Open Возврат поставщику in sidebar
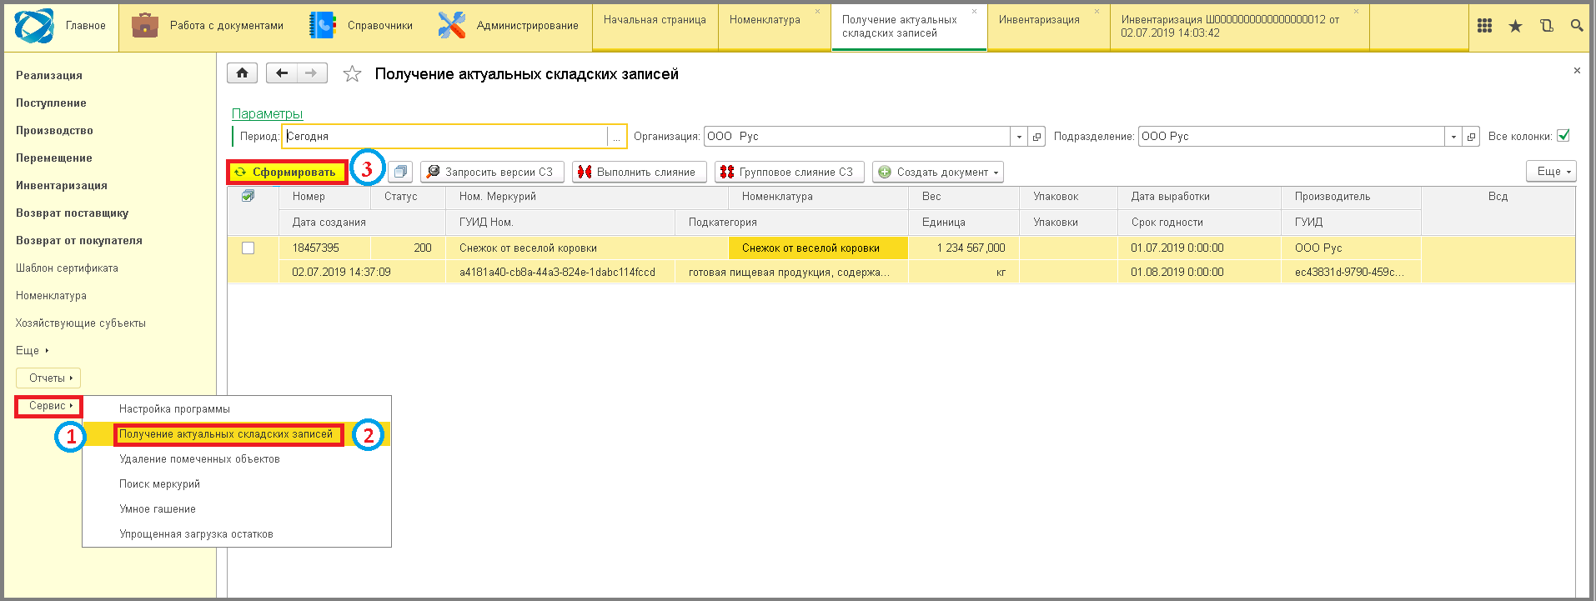Viewport: 1596px width, 601px height. click(x=72, y=213)
